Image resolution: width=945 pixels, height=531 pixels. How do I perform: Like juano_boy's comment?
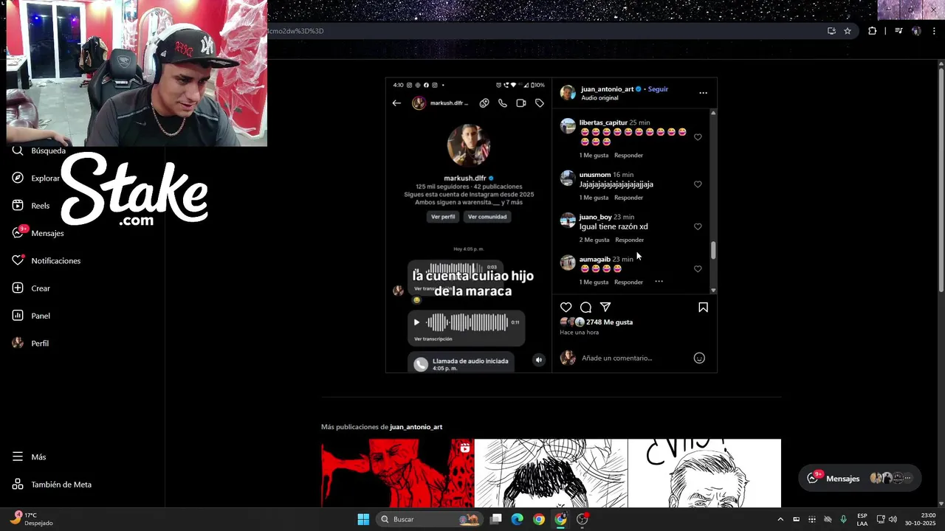click(x=698, y=226)
